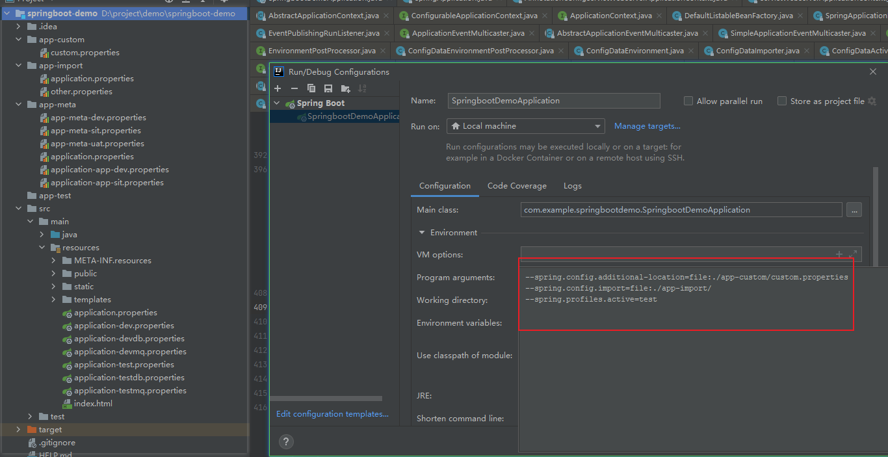Click the Main class input field

(681, 210)
